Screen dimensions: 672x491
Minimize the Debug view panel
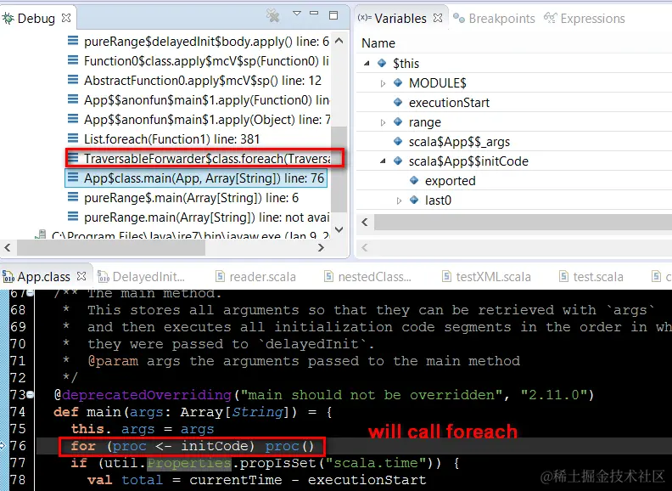point(314,14)
